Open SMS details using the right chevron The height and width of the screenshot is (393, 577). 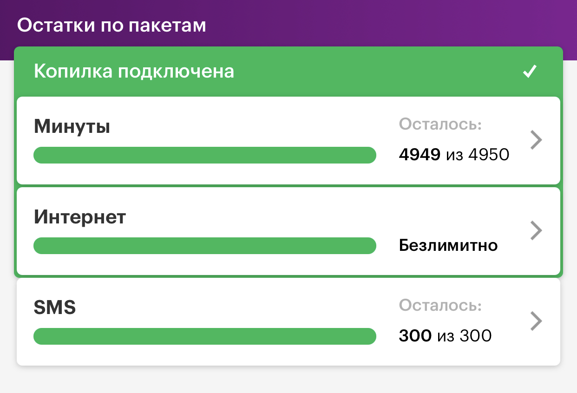coord(536,321)
